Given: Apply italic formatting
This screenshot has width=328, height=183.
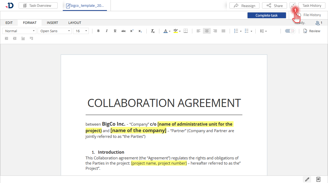Looking at the screenshot, I should coord(107,31).
